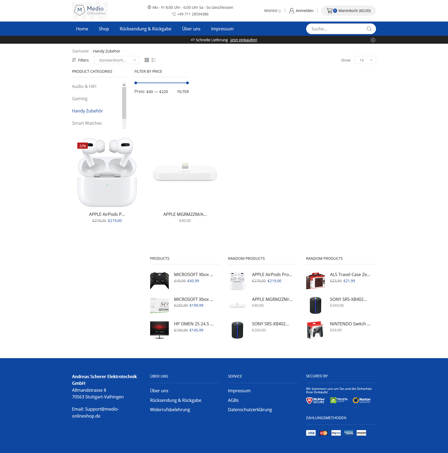Open the APPLE AirPods P... product title
This screenshot has height=453, width=448.
107,214
